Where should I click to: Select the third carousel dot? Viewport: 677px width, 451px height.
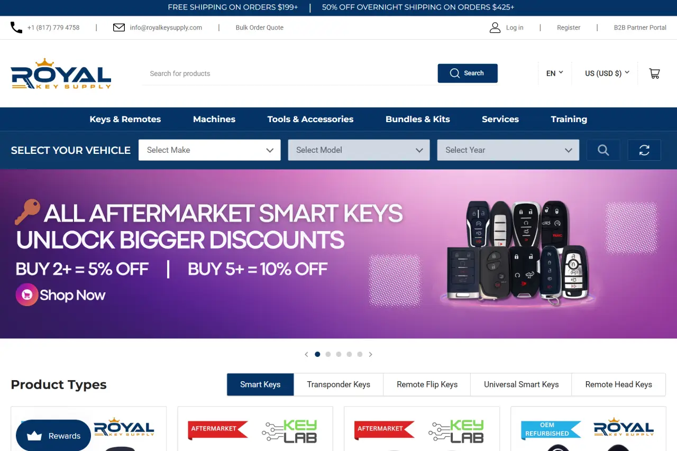[338, 354]
